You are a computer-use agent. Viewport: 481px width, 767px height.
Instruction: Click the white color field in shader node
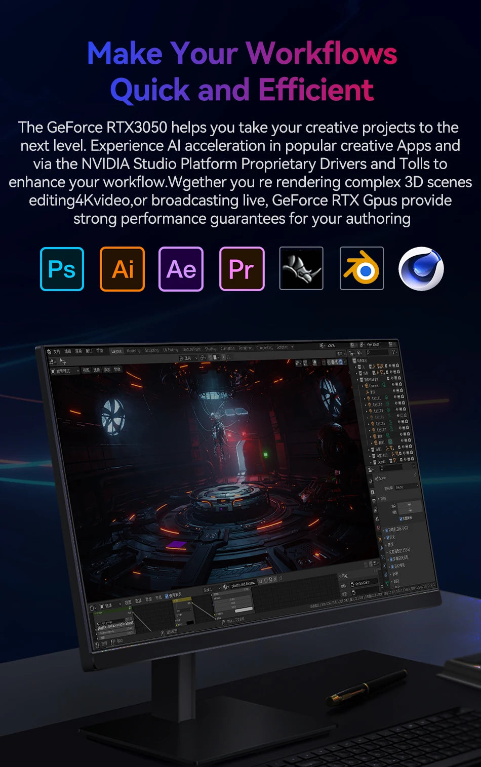[244, 609]
